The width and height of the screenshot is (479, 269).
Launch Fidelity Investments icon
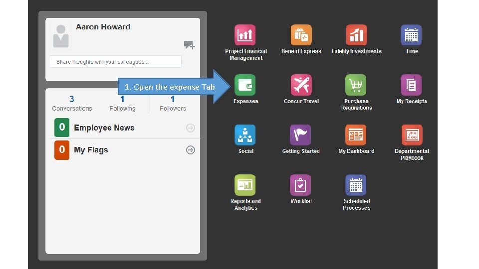(x=356, y=35)
